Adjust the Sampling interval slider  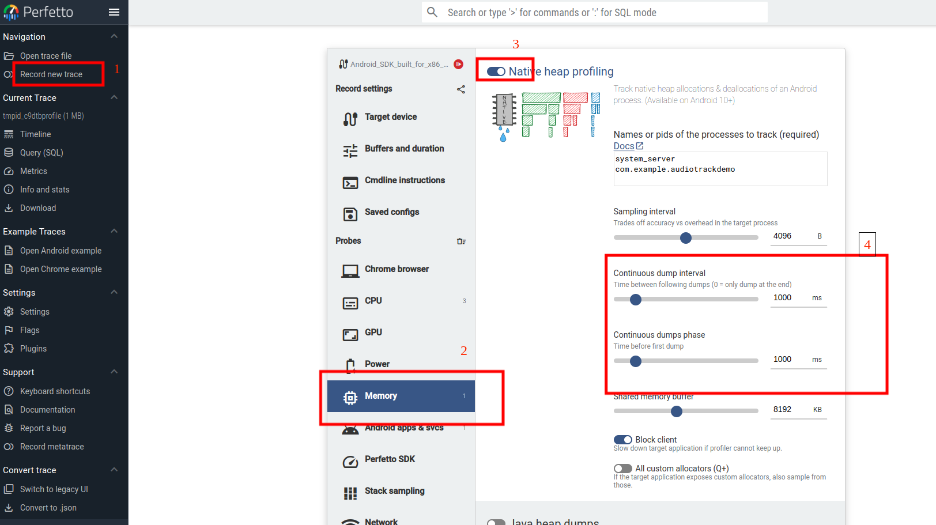click(x=686, y=238)
